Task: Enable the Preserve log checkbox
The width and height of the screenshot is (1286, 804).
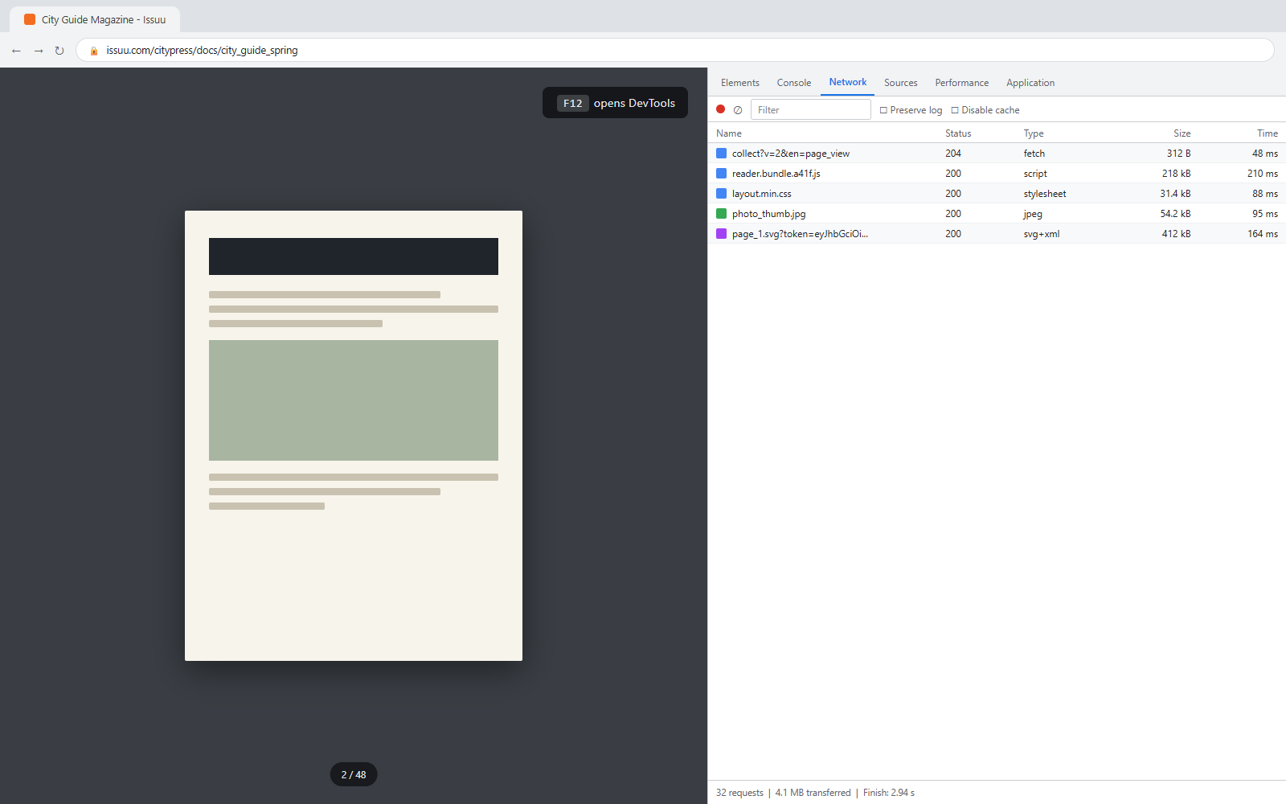Action: tap(883, 110)
